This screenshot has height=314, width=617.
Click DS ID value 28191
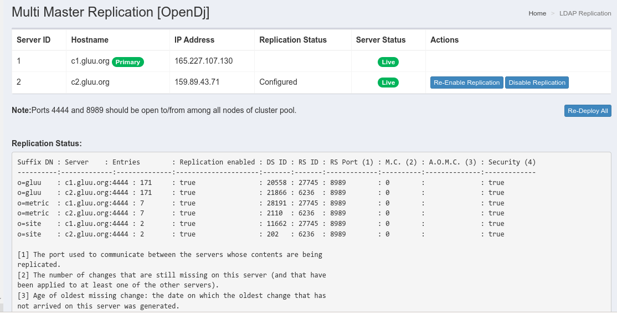[276, 203]
